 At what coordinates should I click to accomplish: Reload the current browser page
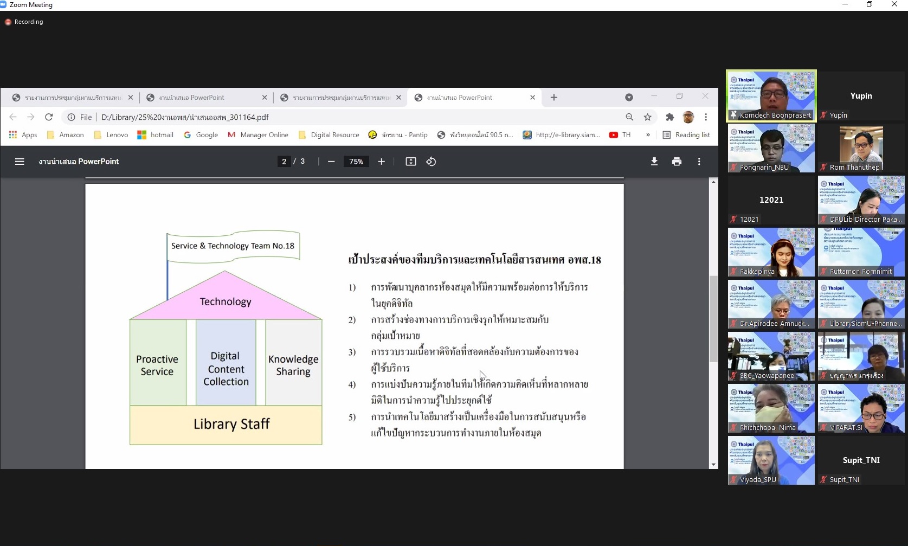point(49,117)
